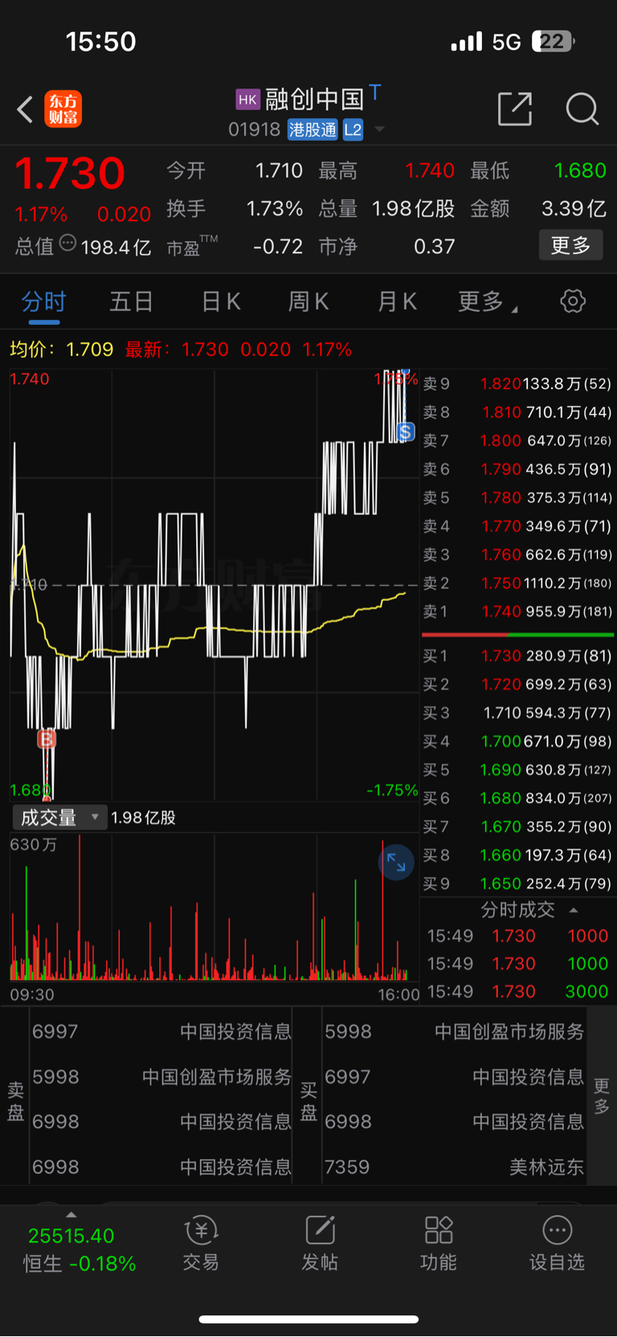
Task: Collapse the 分时成交 panel arrow
Action: [574, 910]
